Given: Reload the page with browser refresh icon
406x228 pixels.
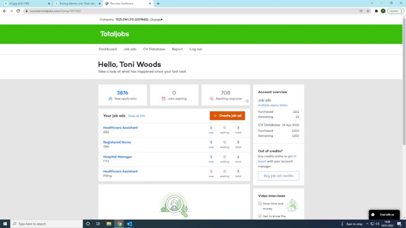Looking at the screenshot, I should pos(18,11).
